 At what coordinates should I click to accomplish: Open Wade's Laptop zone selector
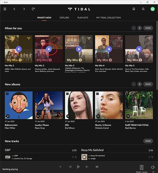pyautogui.click(x=142, y=167)
